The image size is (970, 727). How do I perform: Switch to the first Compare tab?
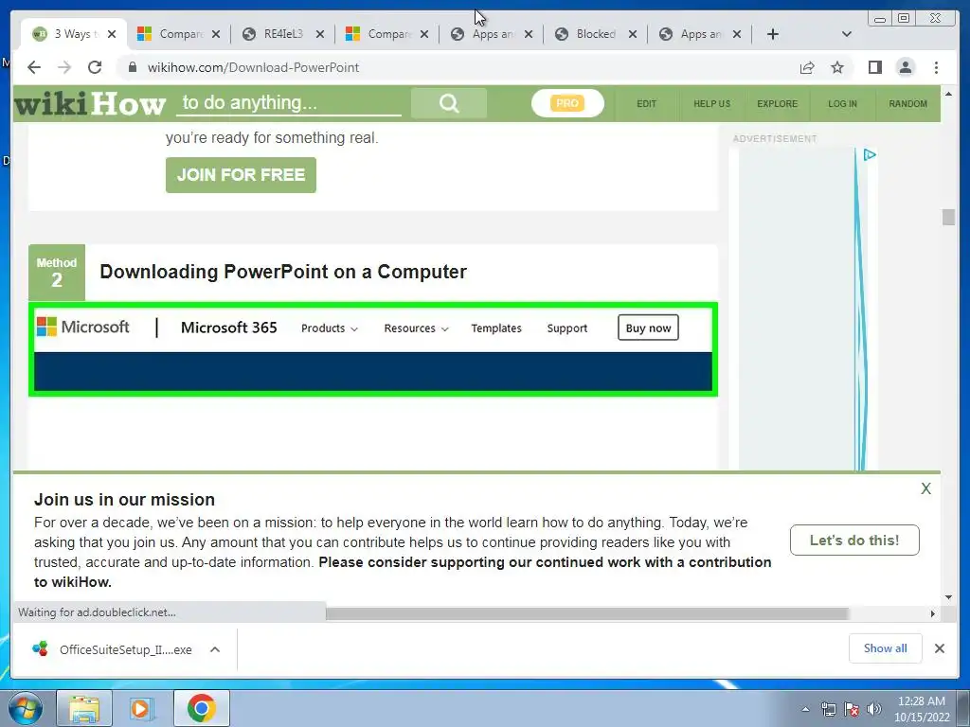coord(178,34)
